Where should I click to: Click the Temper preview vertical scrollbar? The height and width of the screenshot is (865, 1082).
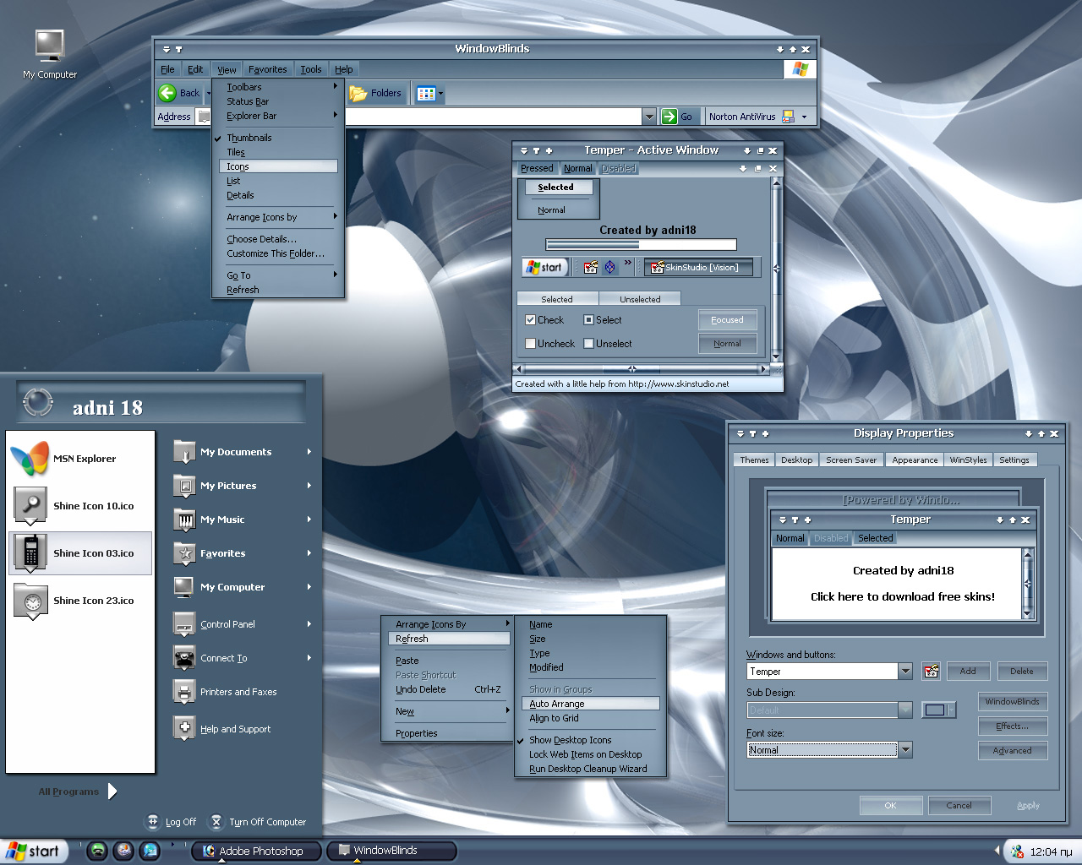tap(1028, 584)
